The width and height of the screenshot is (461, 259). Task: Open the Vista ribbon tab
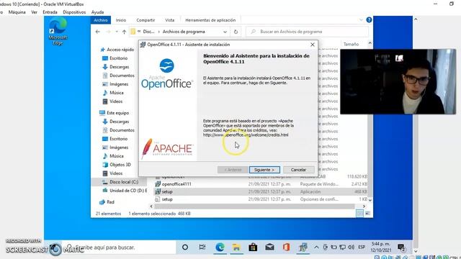(x=170, y=20)
